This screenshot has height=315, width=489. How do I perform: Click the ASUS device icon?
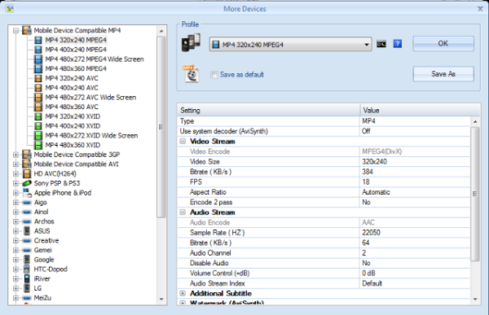click(x=27, y=231)
